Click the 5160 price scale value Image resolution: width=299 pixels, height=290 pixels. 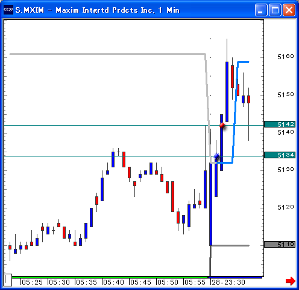tap(286, 57)
